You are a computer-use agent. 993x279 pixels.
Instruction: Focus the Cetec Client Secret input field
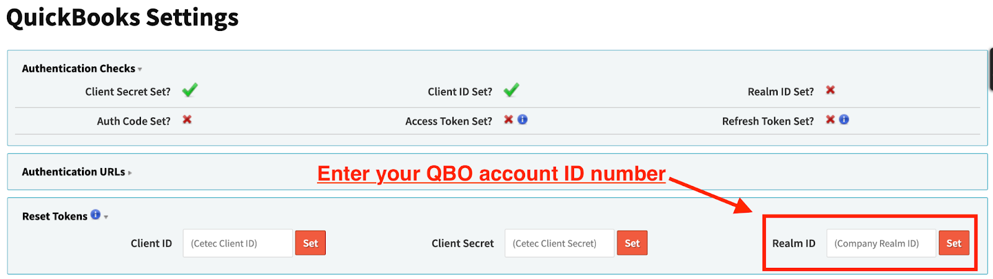click(559, 244)
